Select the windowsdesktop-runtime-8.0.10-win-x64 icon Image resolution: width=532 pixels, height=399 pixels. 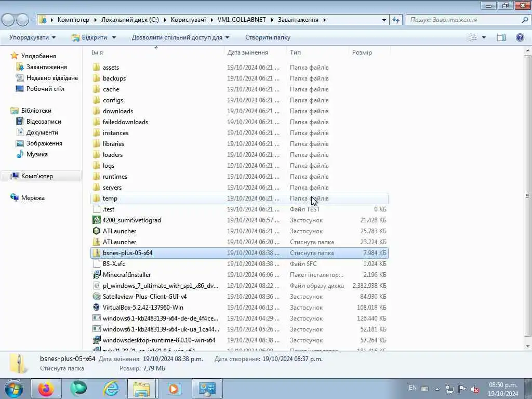[x=96, y=340]
